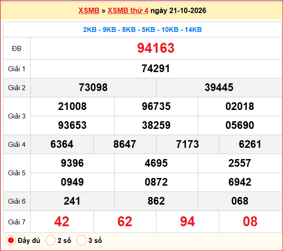This screenshot has height=251, width=283.
Task: Click the Giải 5 number 6942
Action: [x=240, y=182]
